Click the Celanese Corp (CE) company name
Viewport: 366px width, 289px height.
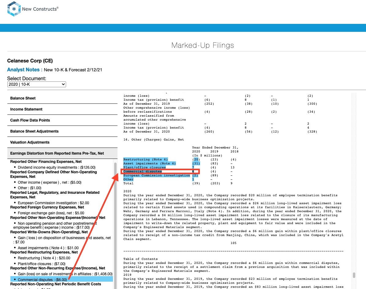tap(30, 61)
